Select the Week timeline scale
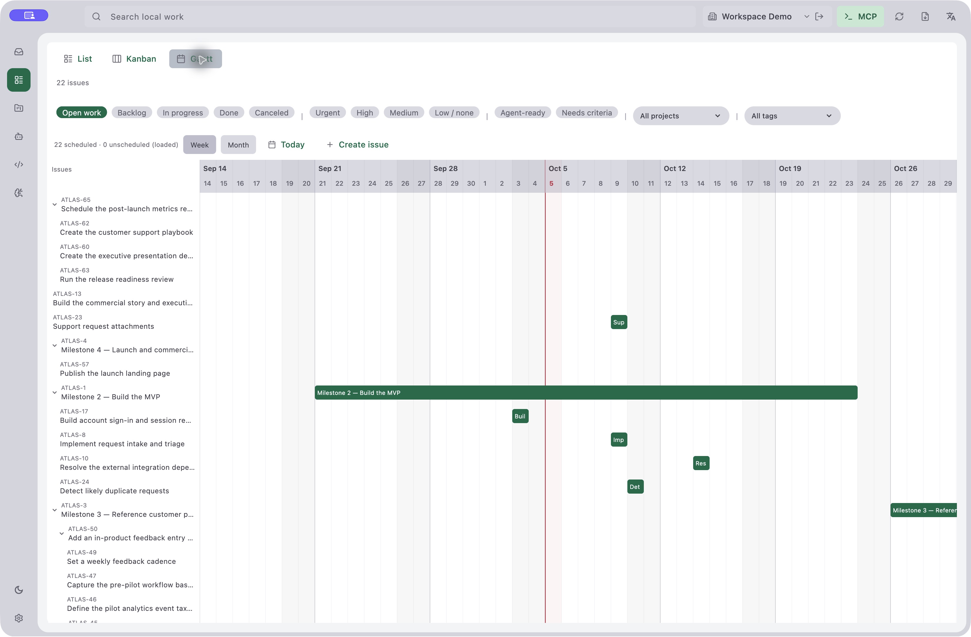Screen dimensions: 971x637 tap(199, 145)
